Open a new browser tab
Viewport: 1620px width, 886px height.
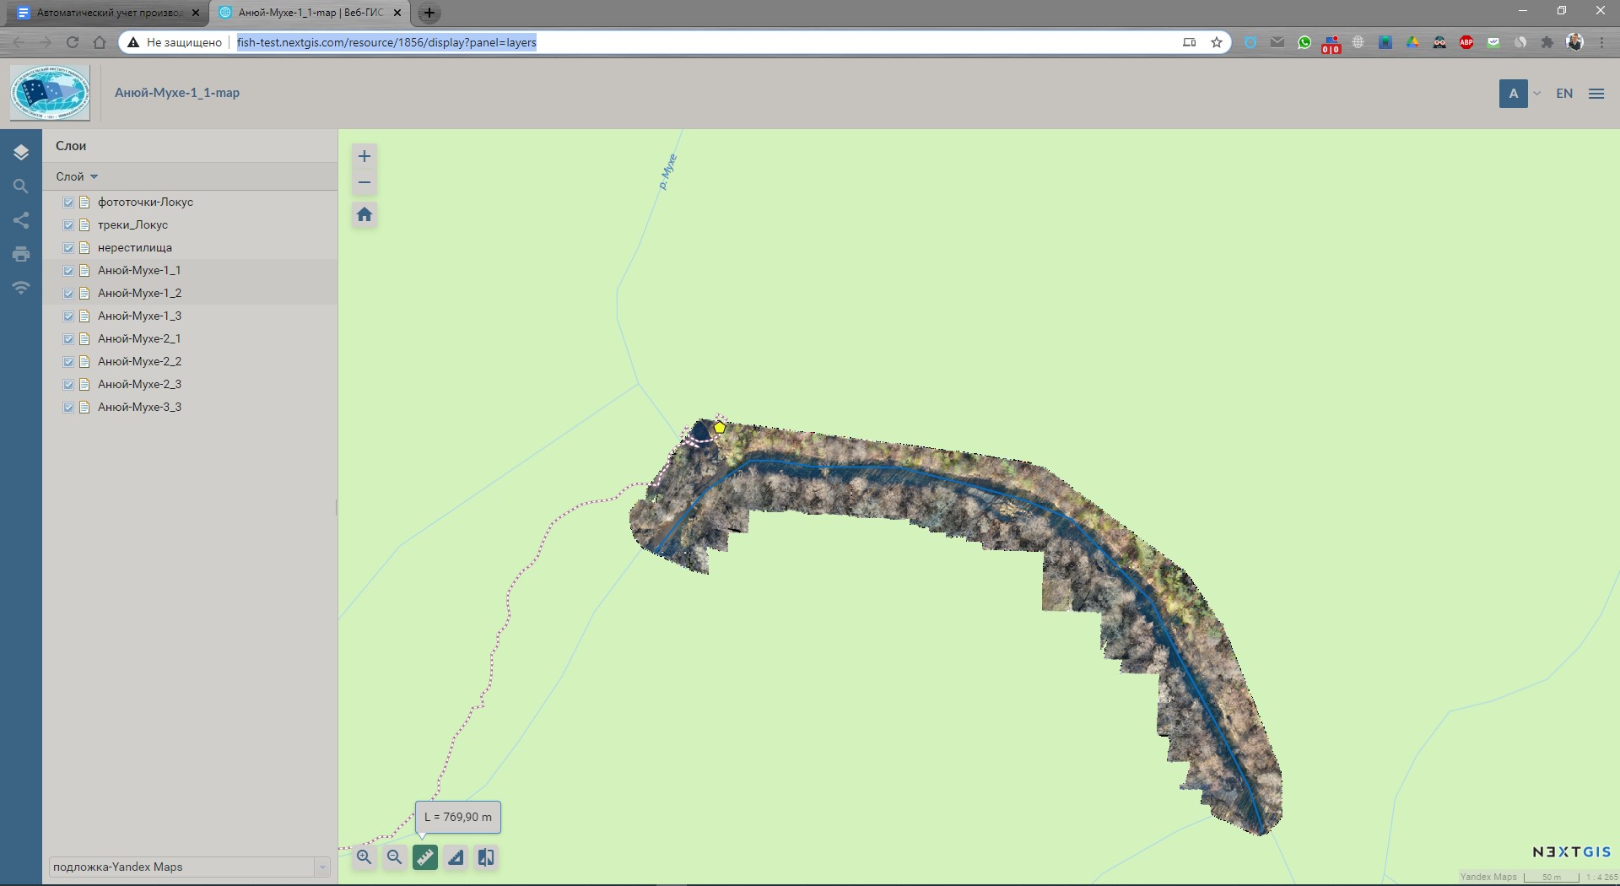tap(429, 13)
